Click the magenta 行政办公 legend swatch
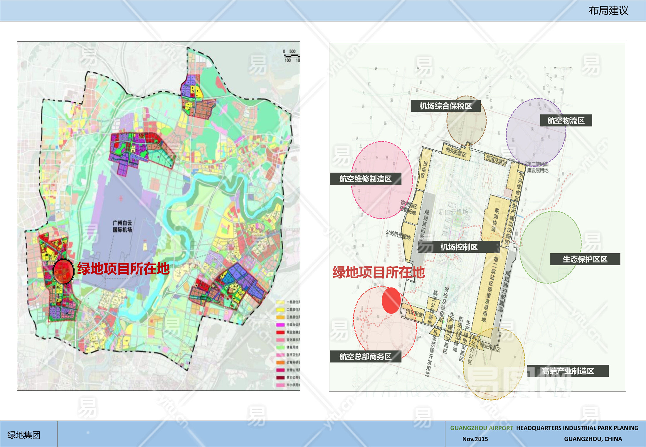This screenshot has width=646, height=447. tap(280, 325)
